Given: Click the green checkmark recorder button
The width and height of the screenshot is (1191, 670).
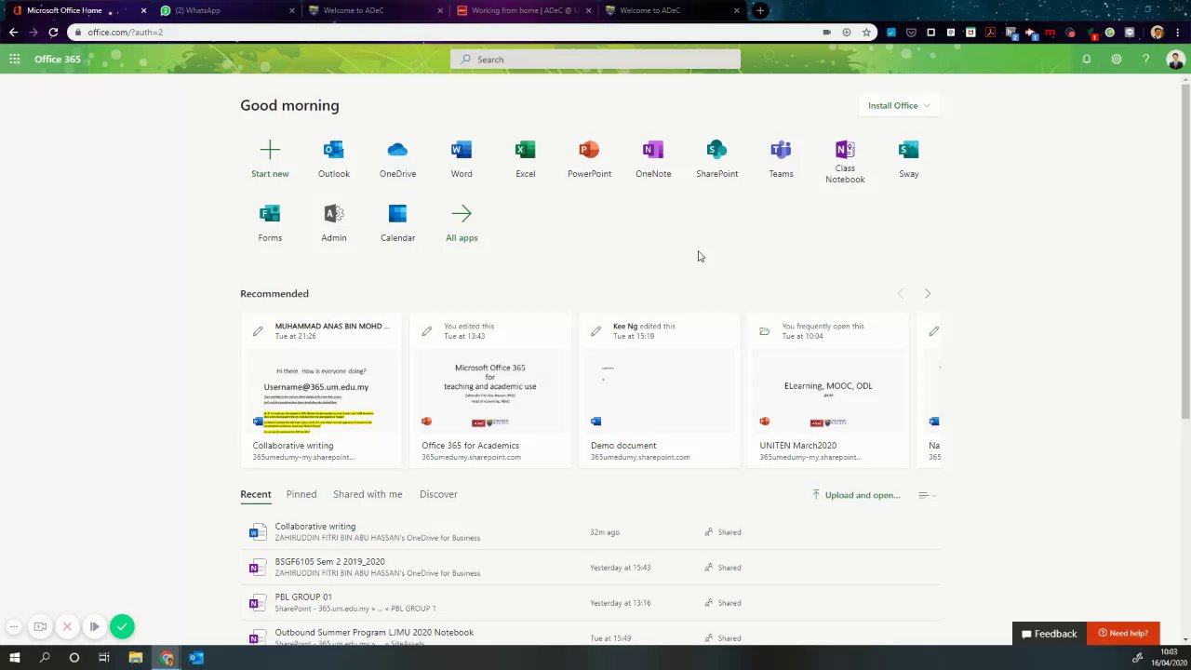Looking at the screenshot, I should pos(122,626).
